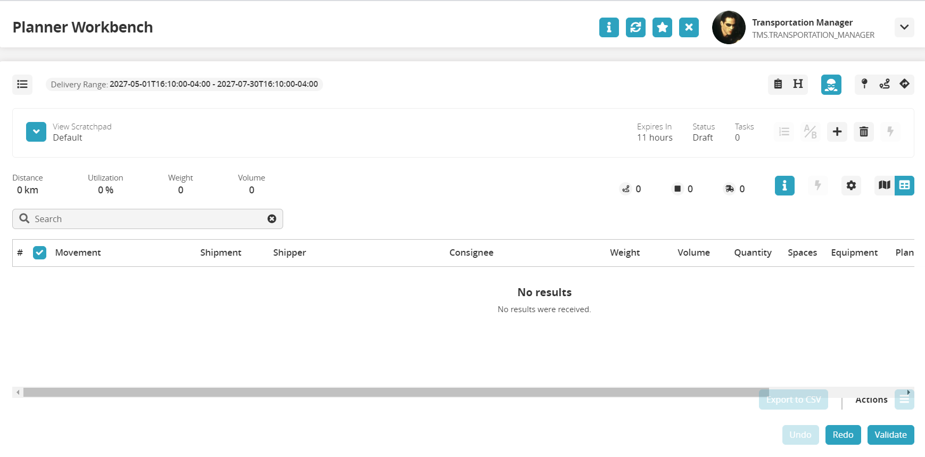This screenshot has height=457, width=925.
Task: Expand the View Scratchpad dropdown
Action: pyautogui.click(x=36, y=132)
